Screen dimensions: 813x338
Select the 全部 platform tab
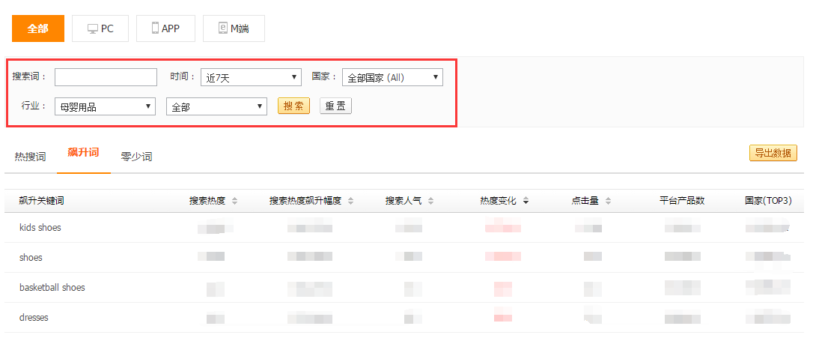coord(37,28)
